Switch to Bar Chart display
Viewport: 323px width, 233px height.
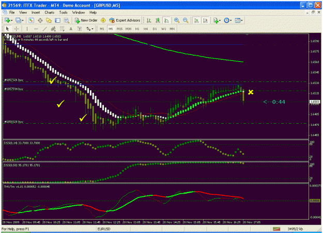[149, 20]
